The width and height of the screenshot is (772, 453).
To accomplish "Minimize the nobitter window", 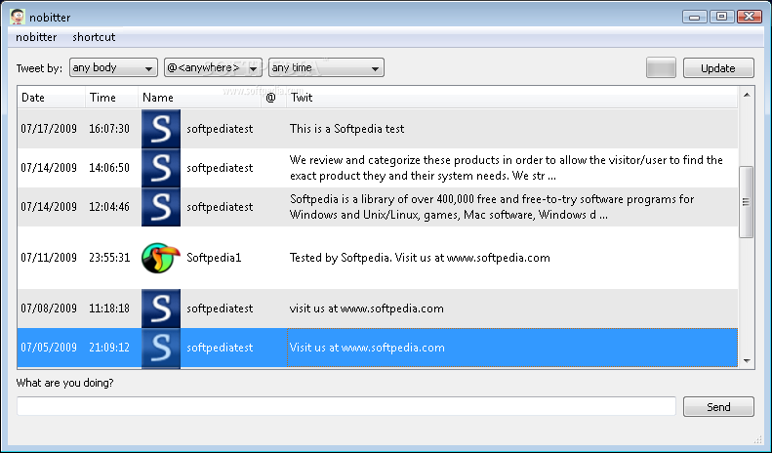I will (695, 17).
